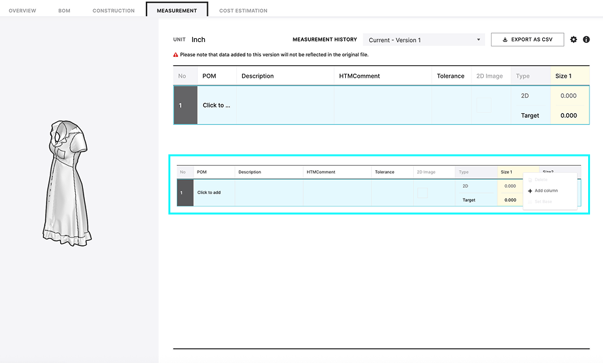Click the dress 3D preview thumbnail
The width and height of the screenshot is (603, 363).
(x=67, y=183)
